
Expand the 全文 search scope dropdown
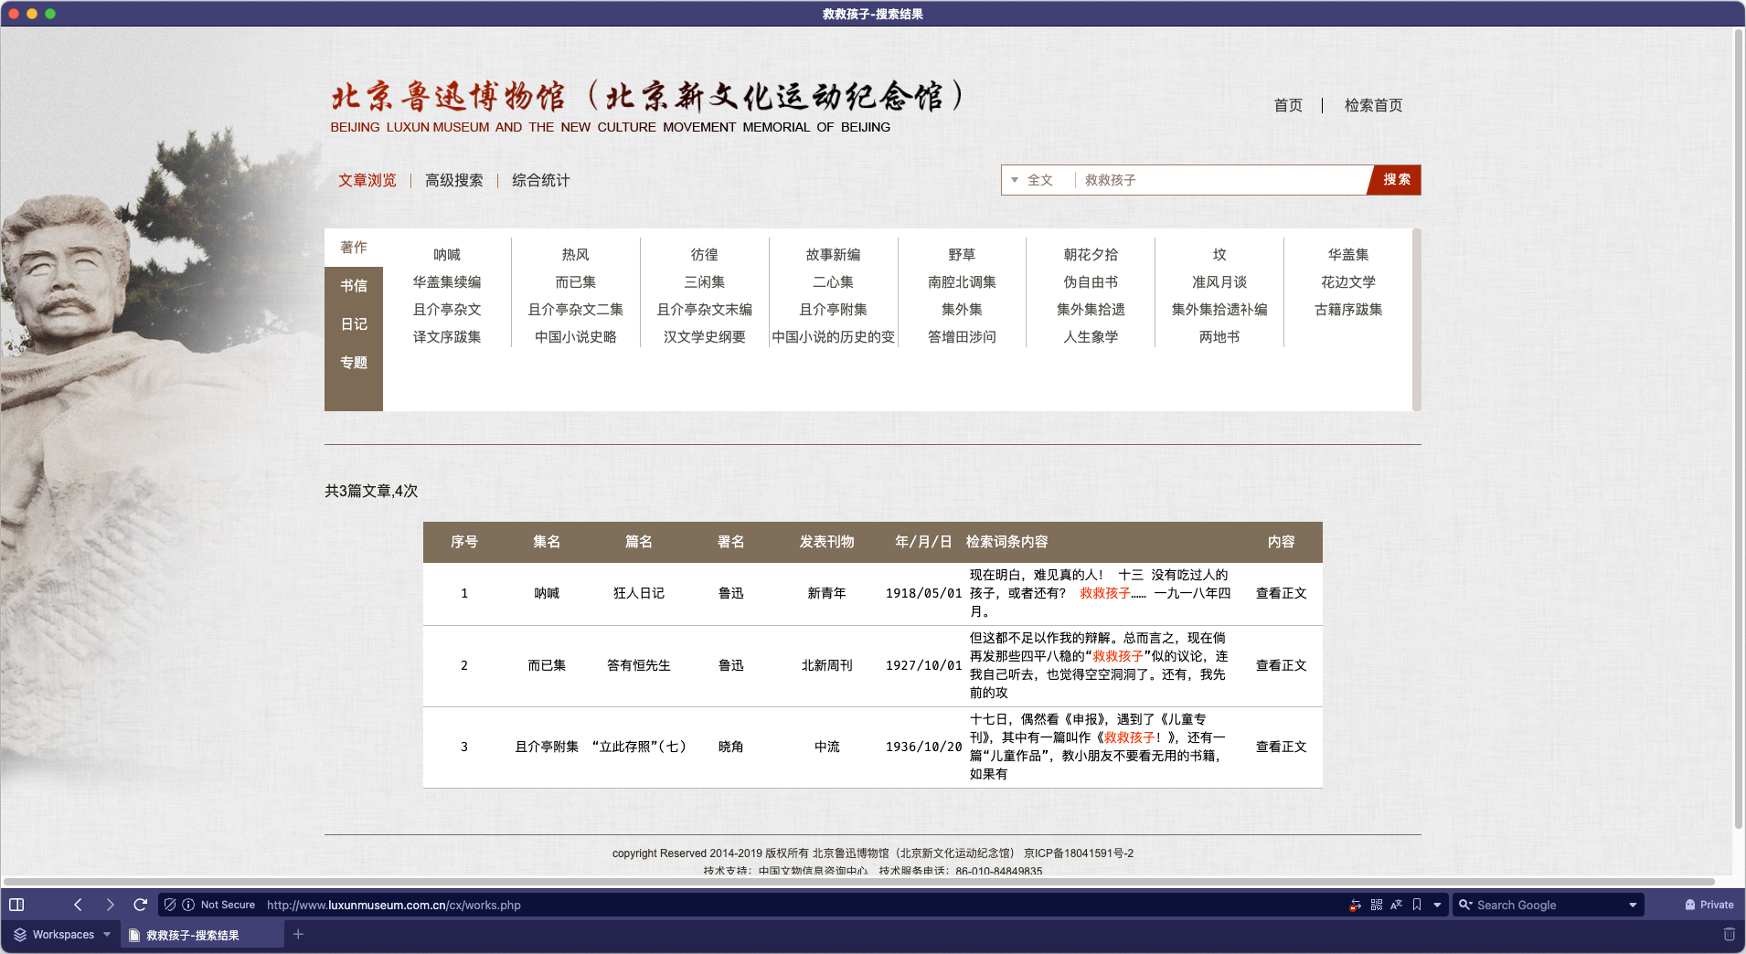click(1032, 180)
